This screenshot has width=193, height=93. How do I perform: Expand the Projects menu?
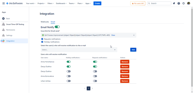tap(41, 4)
